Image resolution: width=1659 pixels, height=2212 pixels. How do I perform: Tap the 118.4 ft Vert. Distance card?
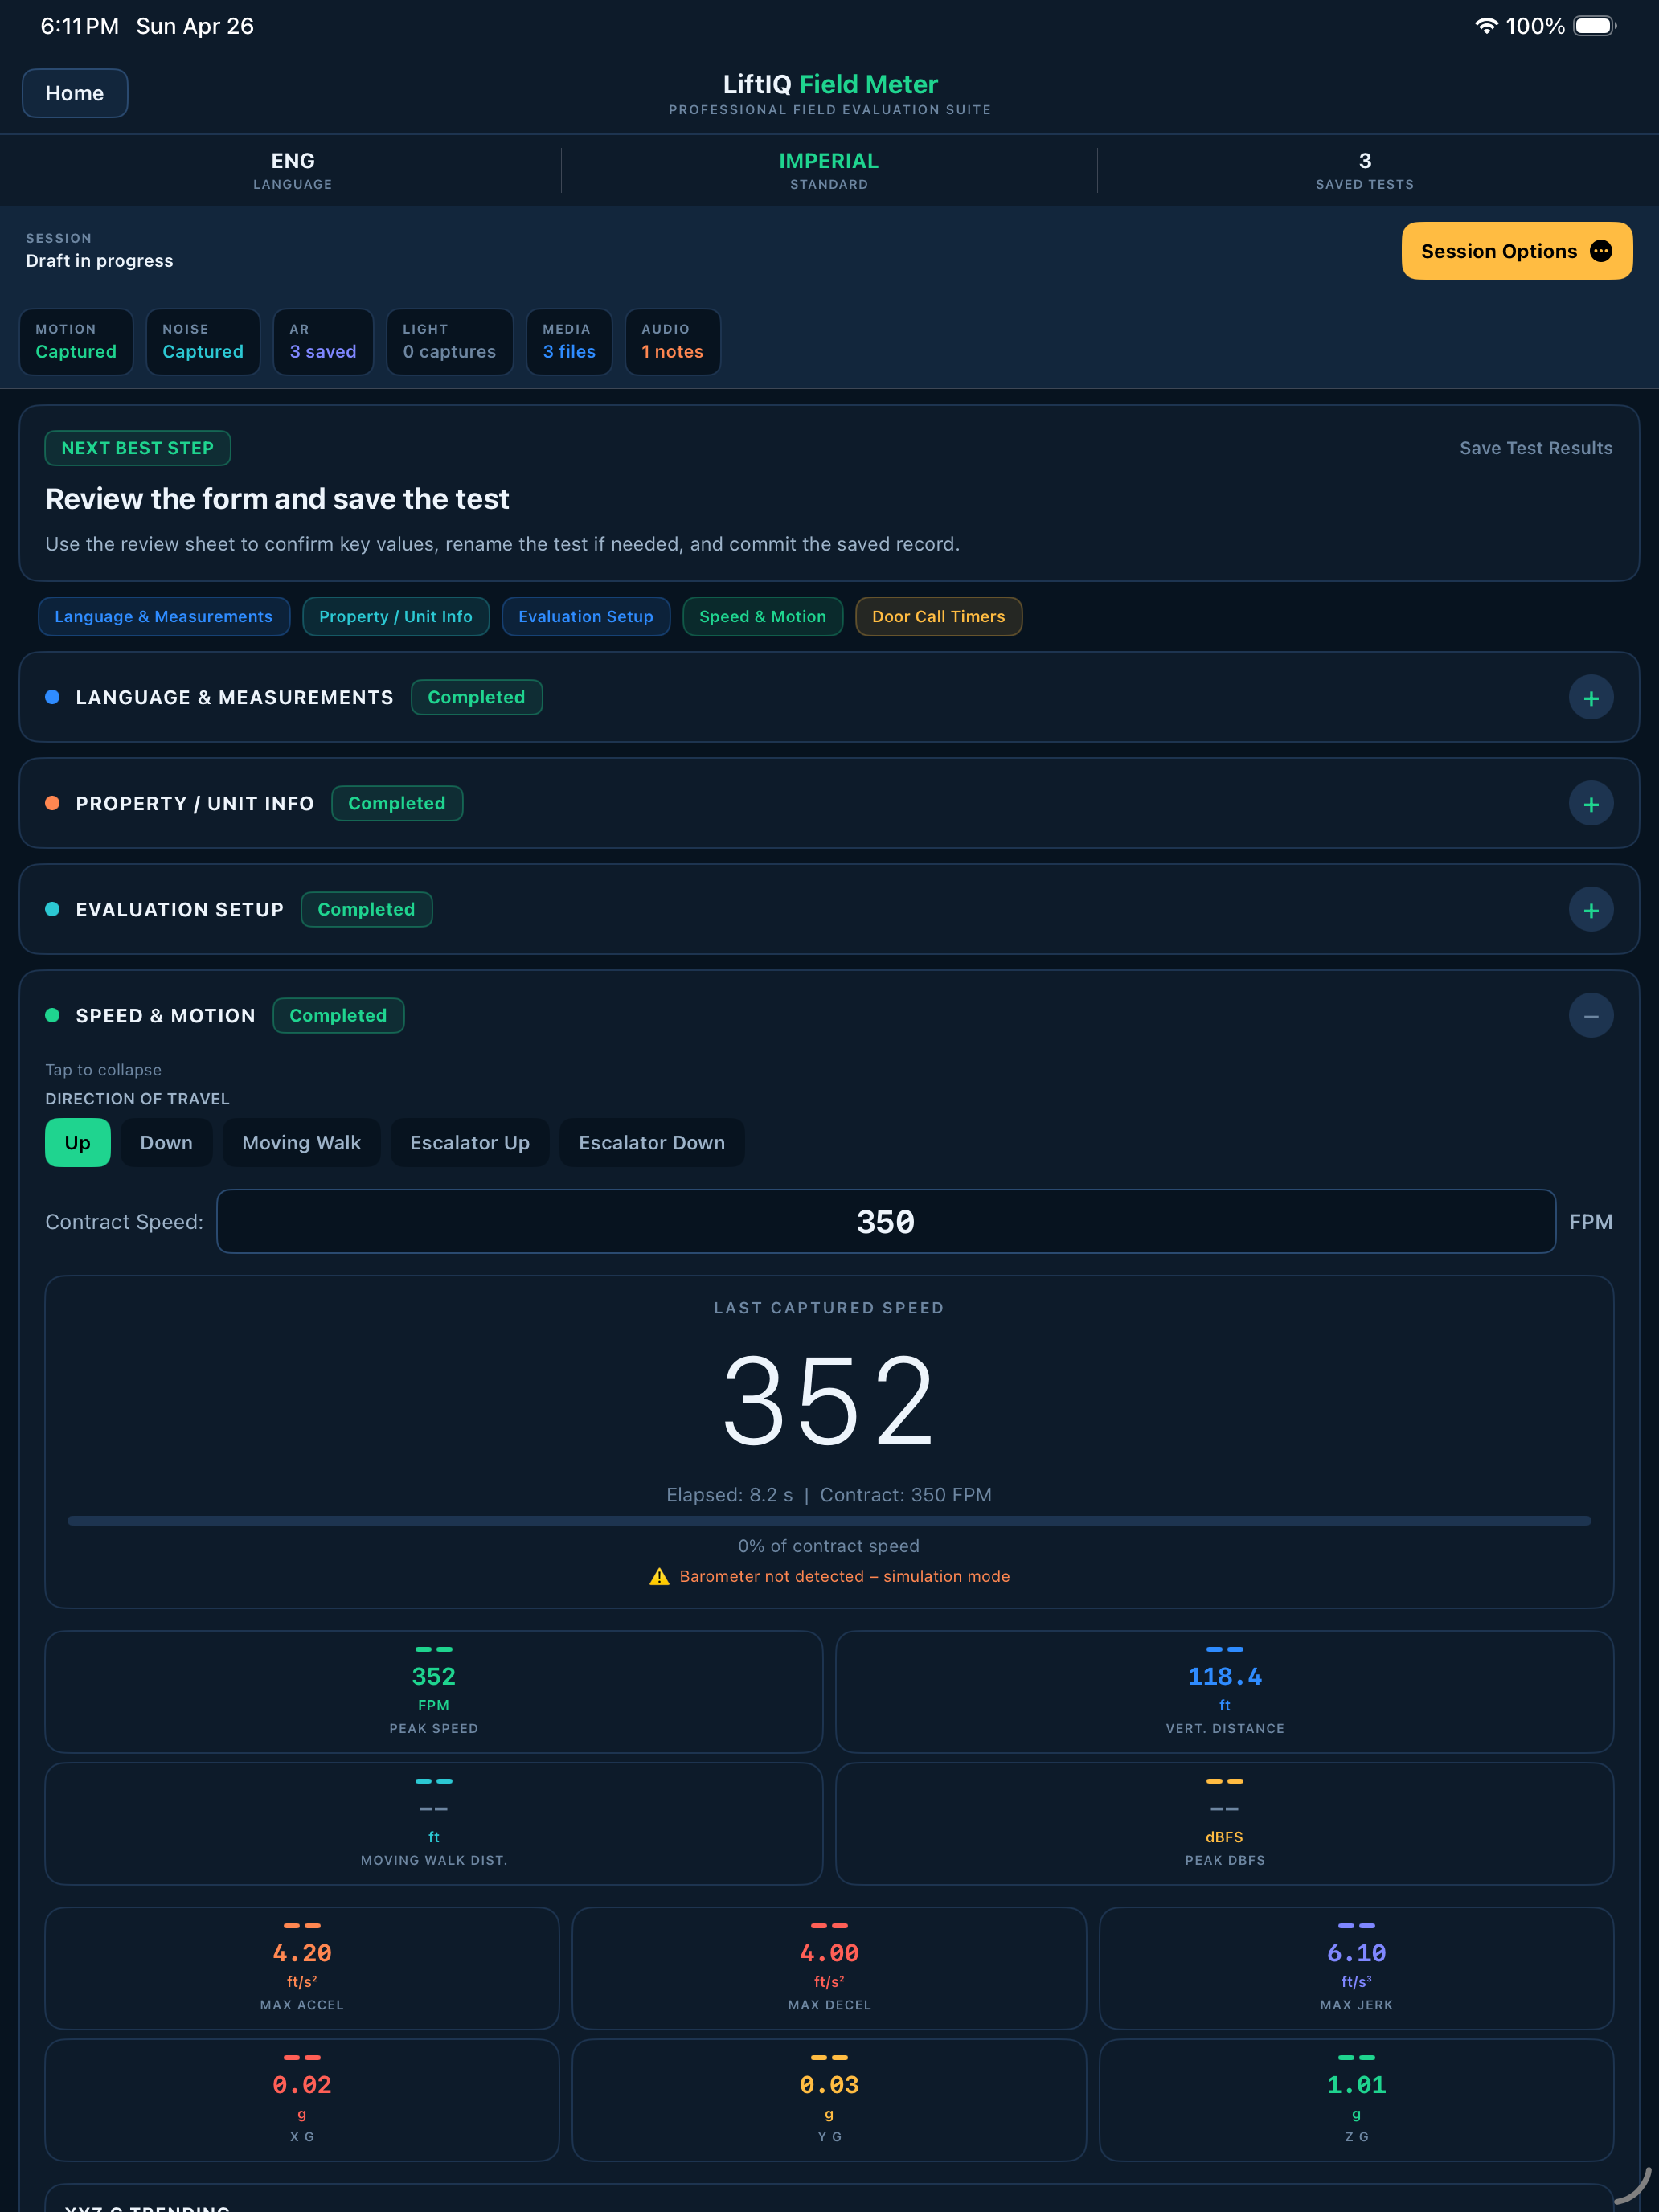[x=1224, y=1692]
